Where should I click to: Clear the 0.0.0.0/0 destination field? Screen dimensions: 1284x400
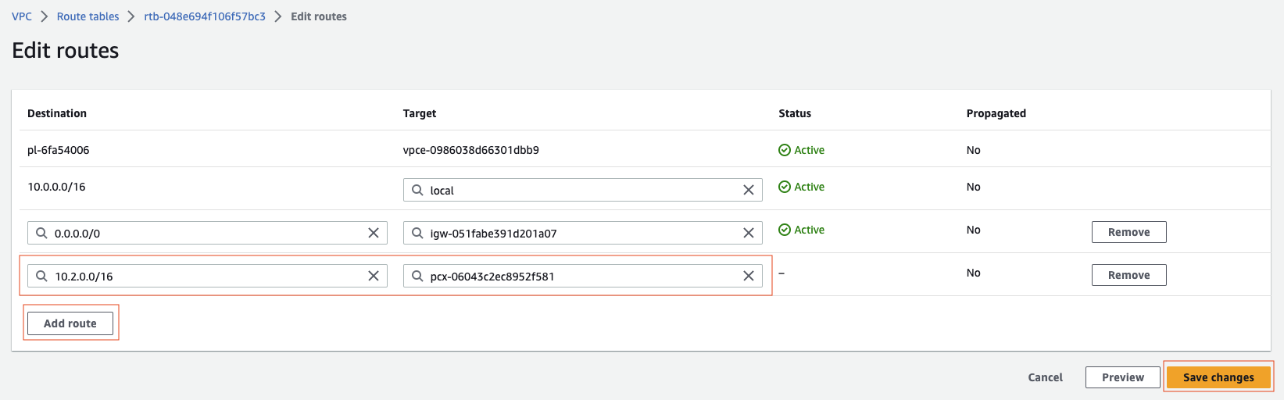374,233
